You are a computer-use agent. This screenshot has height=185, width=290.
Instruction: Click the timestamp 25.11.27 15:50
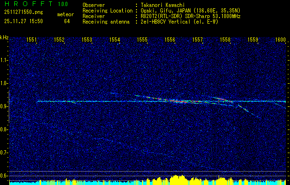point(24,21)
